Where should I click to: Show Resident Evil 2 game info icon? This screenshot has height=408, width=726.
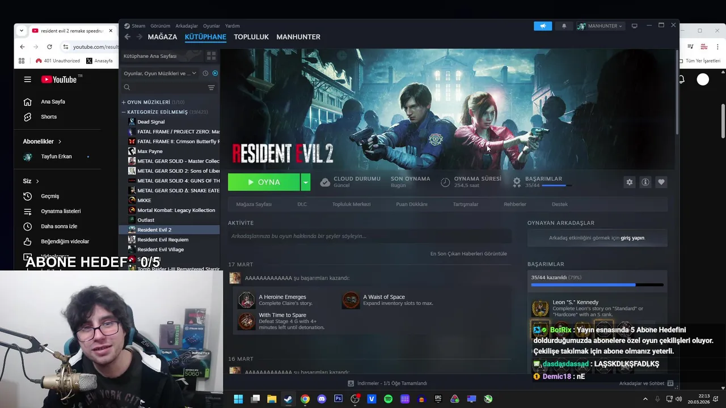pyautogui.click(x=645, y=182)
